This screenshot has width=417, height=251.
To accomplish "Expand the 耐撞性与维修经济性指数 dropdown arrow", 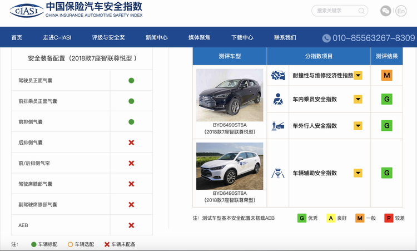I will click(358, 75).
